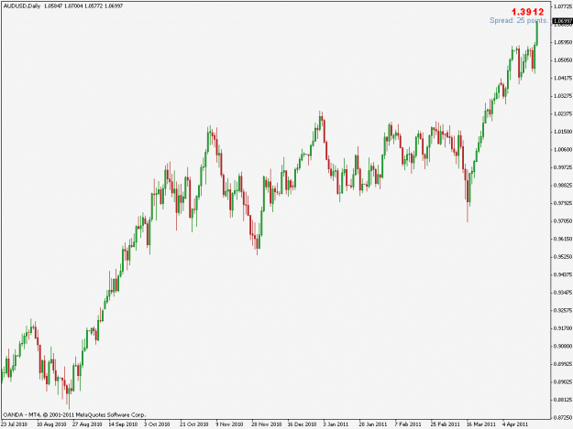
Task: Click the 7 Feb 2011 date label
Action: [408, 424]
